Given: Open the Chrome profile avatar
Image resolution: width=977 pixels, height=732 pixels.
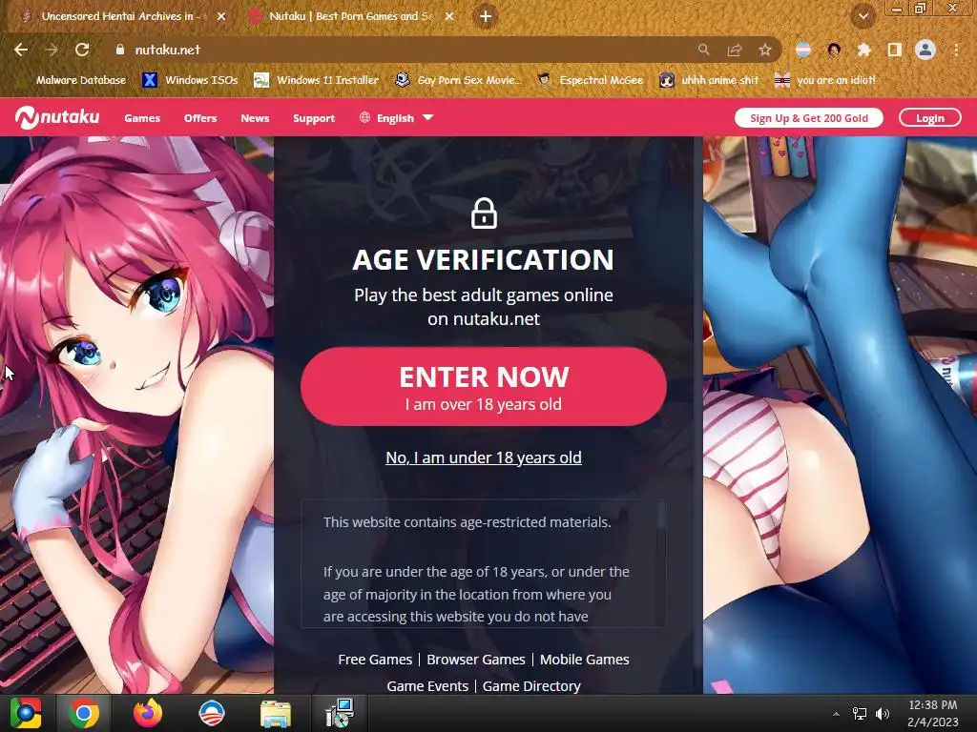Looking at the screenshot, I should (925, 50).
